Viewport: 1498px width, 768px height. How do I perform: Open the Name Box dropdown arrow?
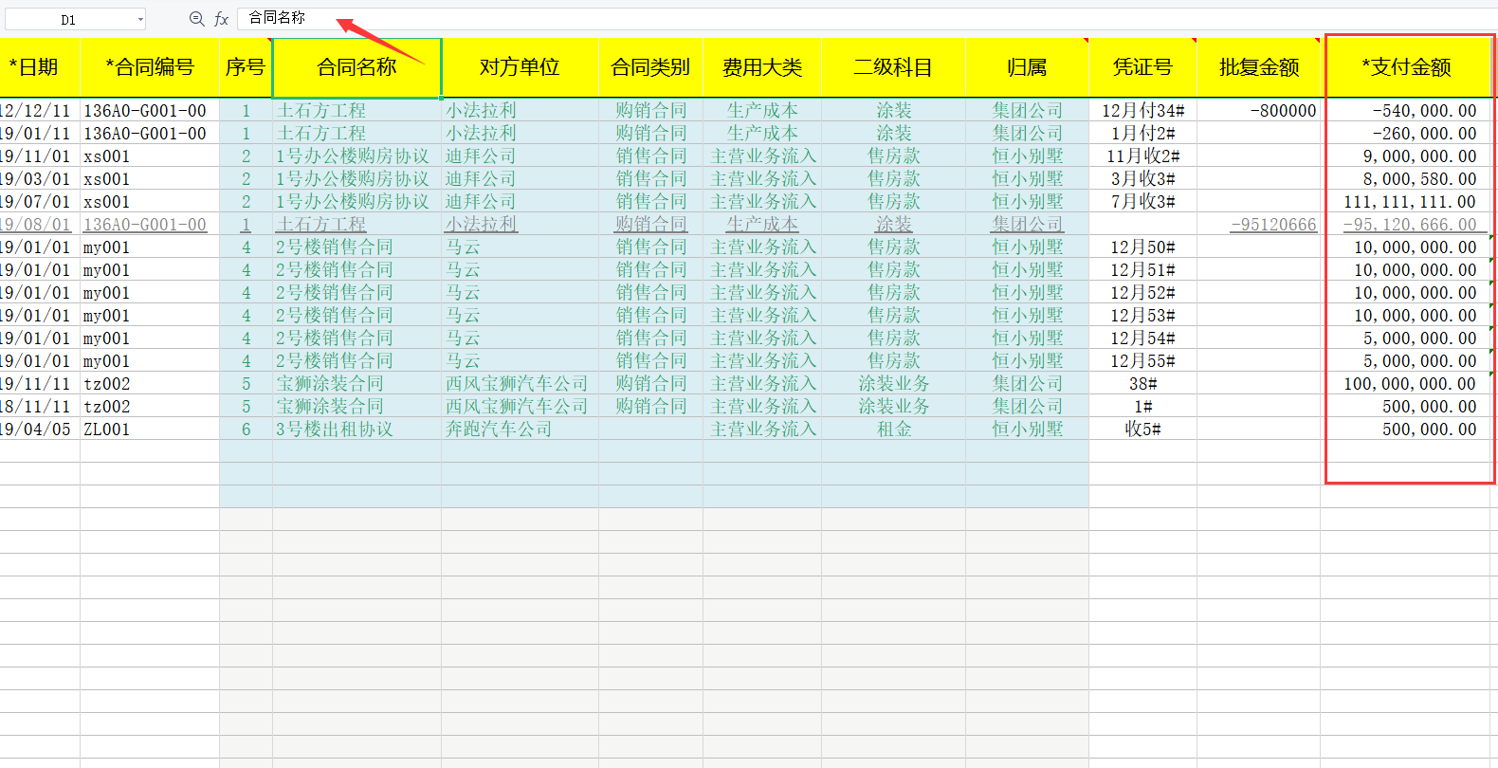tap(140, 19)
